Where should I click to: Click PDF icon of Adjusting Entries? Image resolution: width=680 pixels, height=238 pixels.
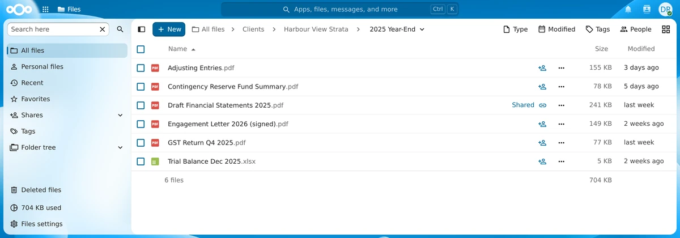pyautogui.click(x=155, y=67)
